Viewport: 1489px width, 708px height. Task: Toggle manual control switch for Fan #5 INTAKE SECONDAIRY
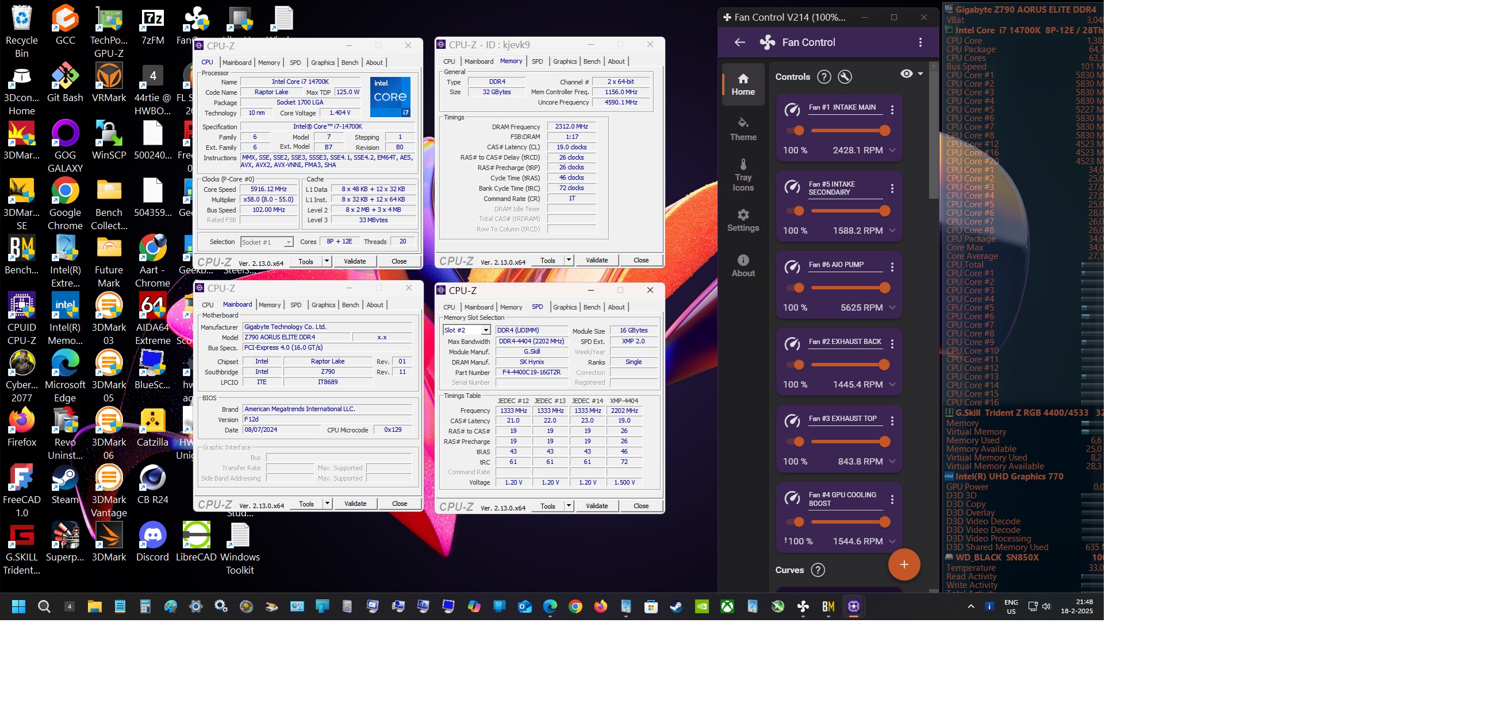[x=795, y=211]
